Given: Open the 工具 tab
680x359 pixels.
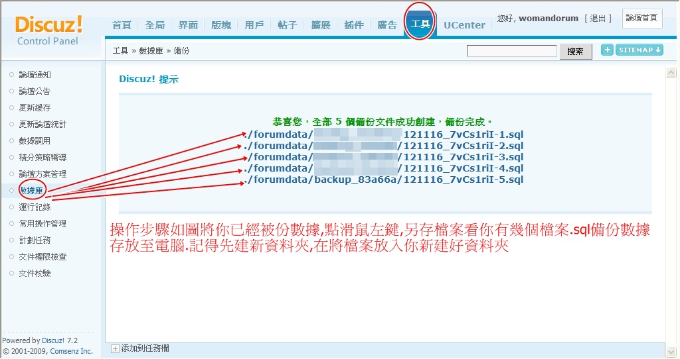Looking at the screenshot, I should tap(420, 25).
